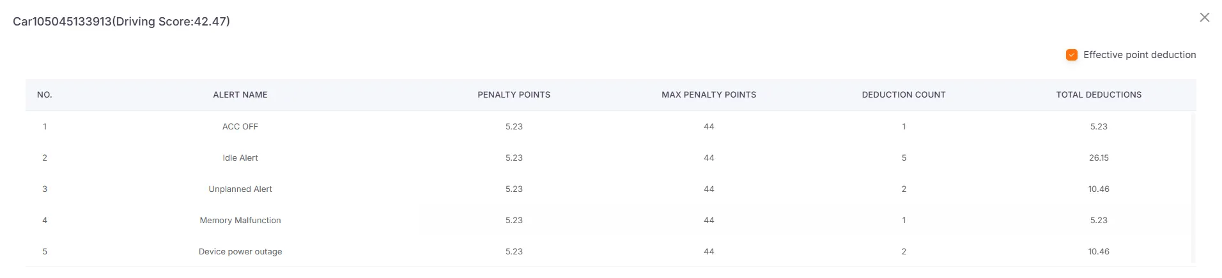This screenshot has height=278, width=1222.
Task: Click the 26.15 total deductions value
Action: click(x=1099, y=158)
